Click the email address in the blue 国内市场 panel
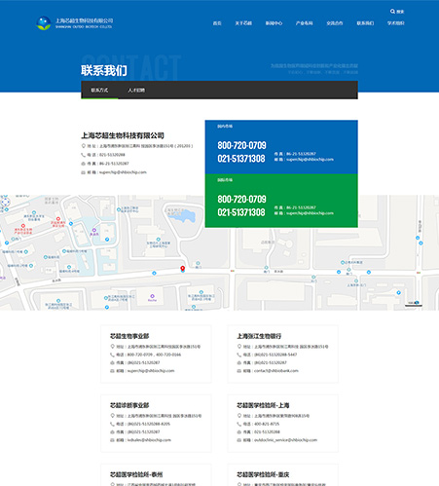Screen dimensions: 439x486 (x=310, y=160)
